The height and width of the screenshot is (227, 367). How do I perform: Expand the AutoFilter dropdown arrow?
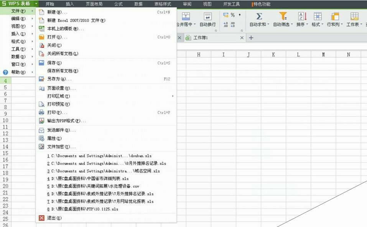pyautogui.click(x=291, y=24)
